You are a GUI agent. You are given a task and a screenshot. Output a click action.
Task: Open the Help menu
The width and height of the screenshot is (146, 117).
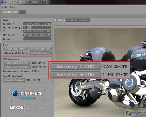pyautogui.click(x=12, y=7)
